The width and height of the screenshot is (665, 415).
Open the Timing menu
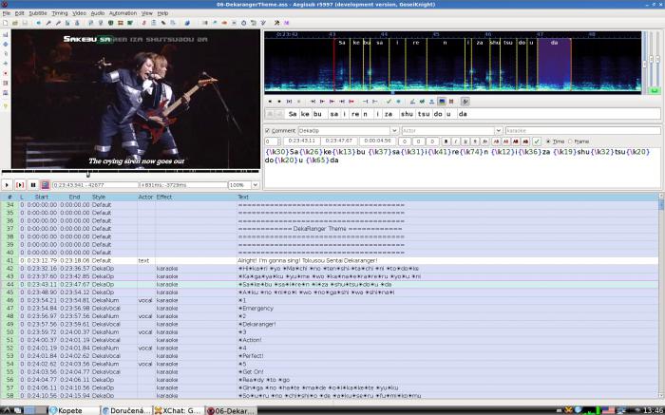click(x=59, y=13)
